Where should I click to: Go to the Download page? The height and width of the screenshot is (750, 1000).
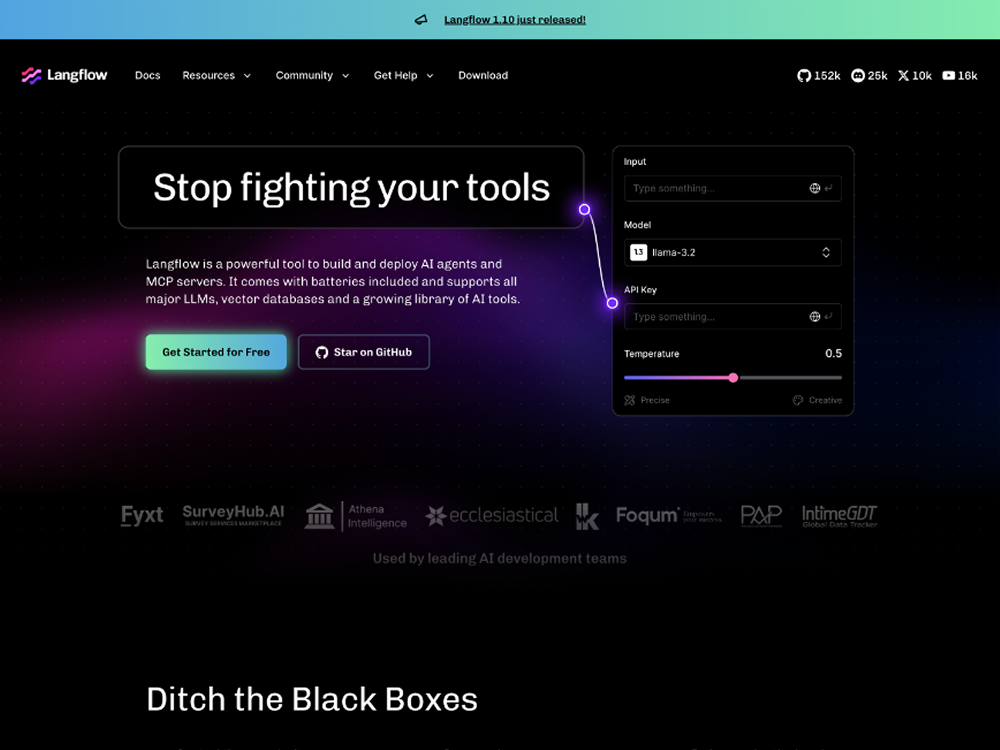click(x=483, y=75)
